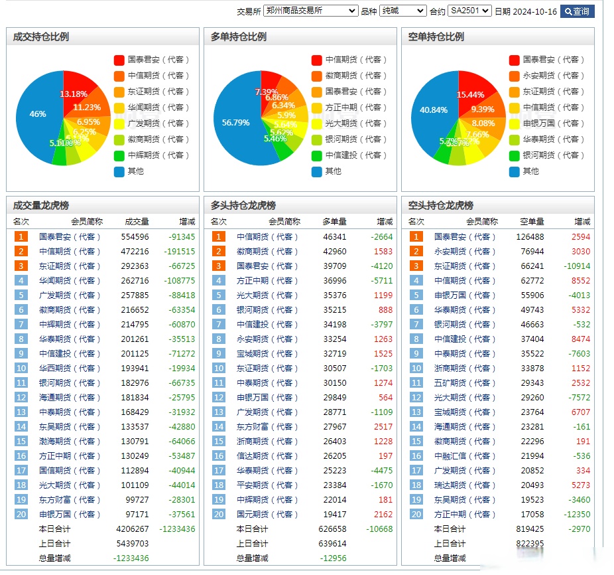Click 空单量 column header
The image size is (614, 575).
(x=532, y=222)
